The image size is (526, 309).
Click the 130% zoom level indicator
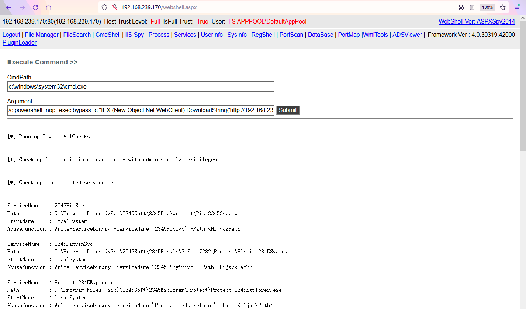pyautogui.click(x=487, y=7)
